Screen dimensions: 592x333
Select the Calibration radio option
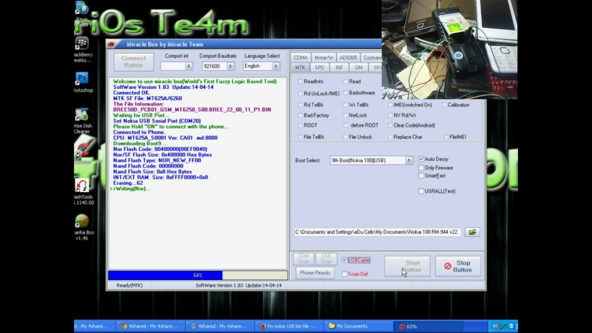tap(456, 105)
